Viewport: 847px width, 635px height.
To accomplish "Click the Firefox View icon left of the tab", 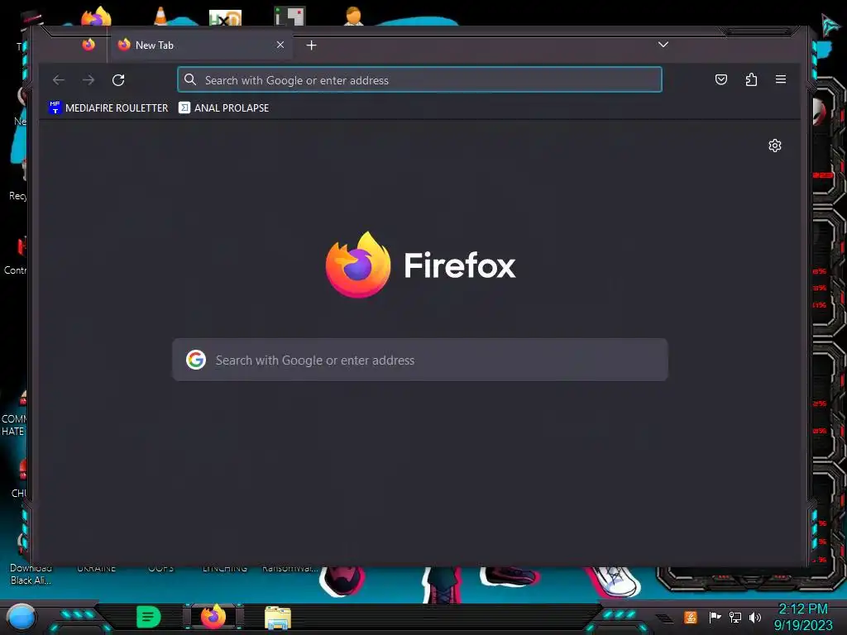I will [89, 45].
